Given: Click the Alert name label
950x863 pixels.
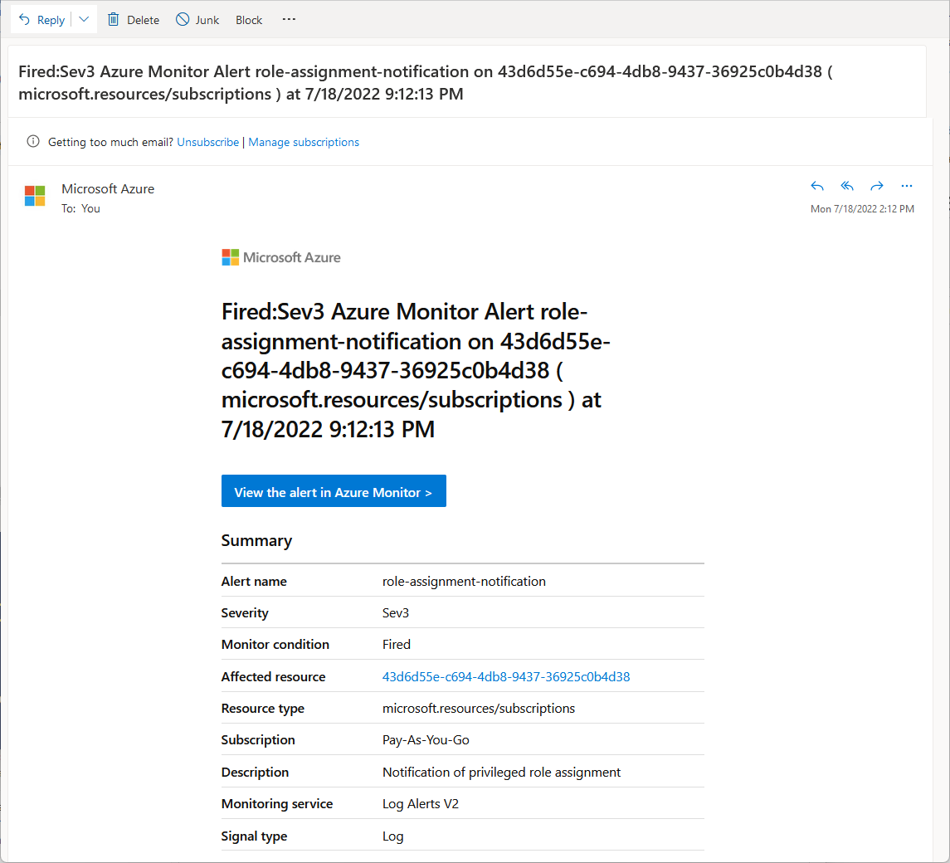Looking at the screenshot, I should [254, 581].
